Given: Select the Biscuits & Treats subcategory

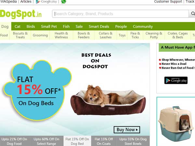Looking at the screenshot, I should (20, 35).
